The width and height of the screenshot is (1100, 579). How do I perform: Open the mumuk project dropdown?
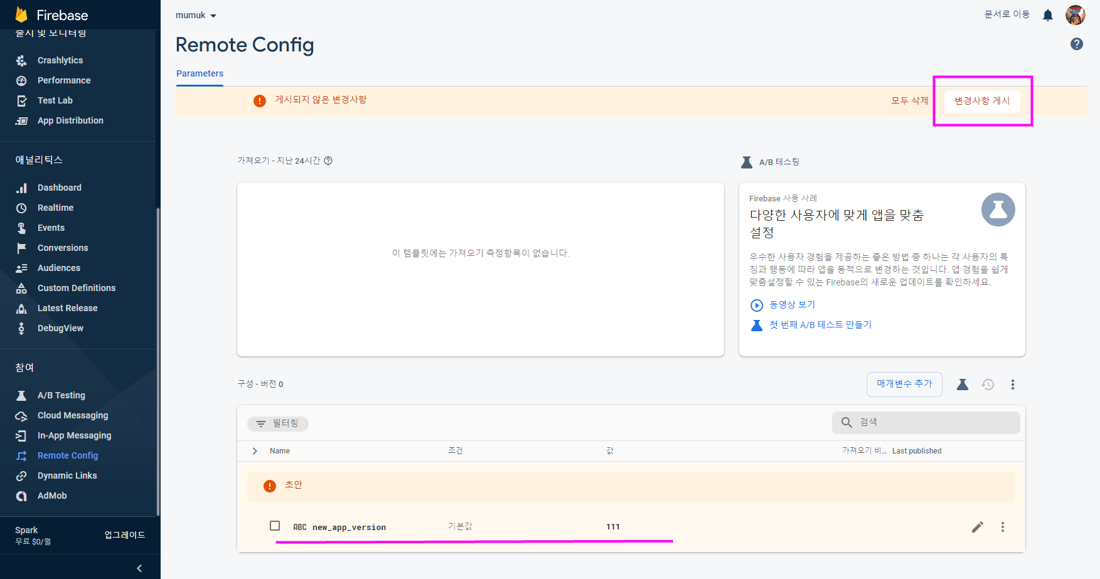coord(196,15)
